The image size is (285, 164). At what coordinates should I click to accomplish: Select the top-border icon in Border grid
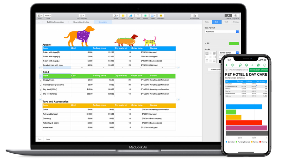207,61
